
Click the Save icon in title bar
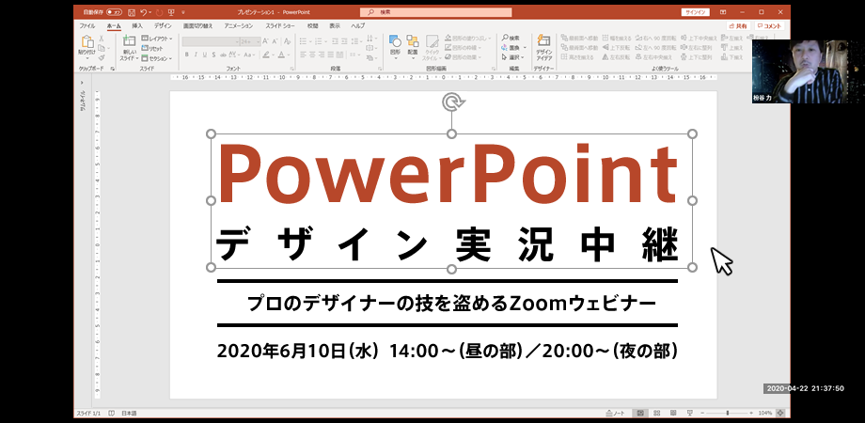coord(132,11)
